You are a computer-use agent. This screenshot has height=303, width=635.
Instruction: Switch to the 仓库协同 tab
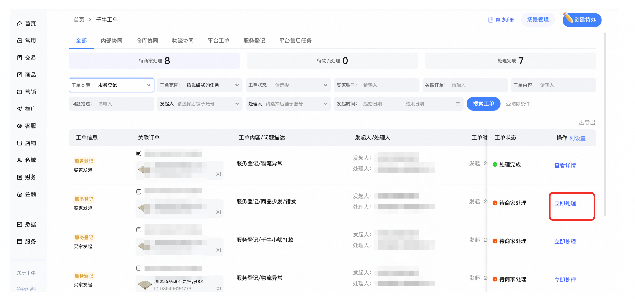pos(147,41)
